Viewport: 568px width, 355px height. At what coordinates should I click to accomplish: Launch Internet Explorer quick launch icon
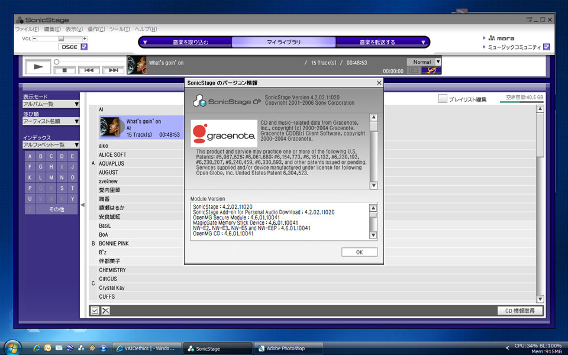point(37,348)
